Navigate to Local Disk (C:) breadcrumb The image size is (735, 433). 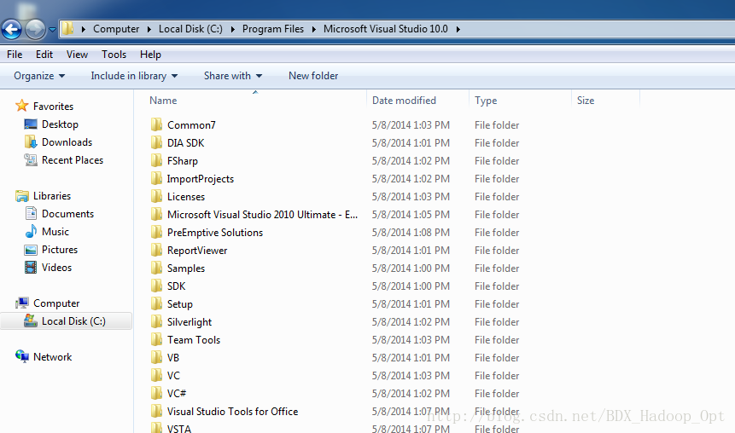click(x=190, y=29)
